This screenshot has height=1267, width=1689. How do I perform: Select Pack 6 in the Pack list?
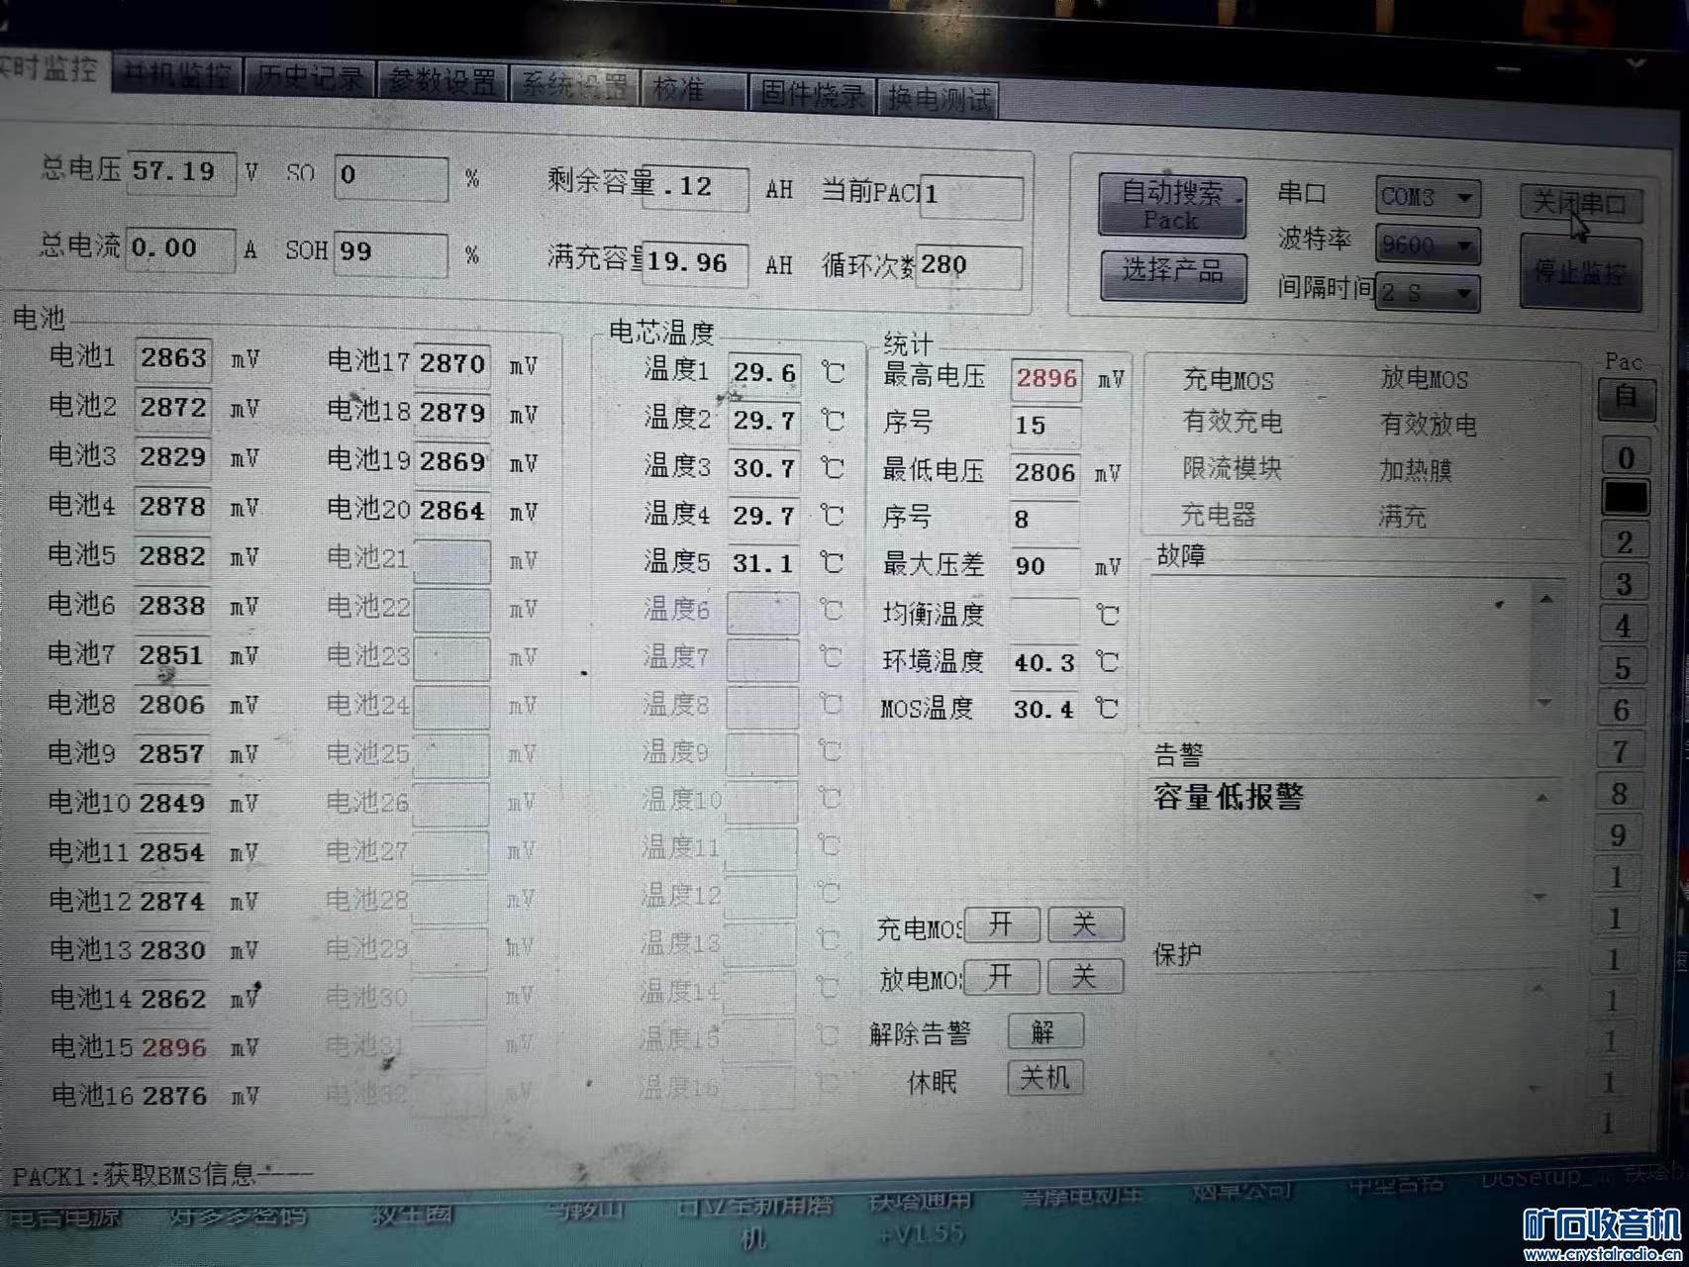click(x=1621, y=710)
